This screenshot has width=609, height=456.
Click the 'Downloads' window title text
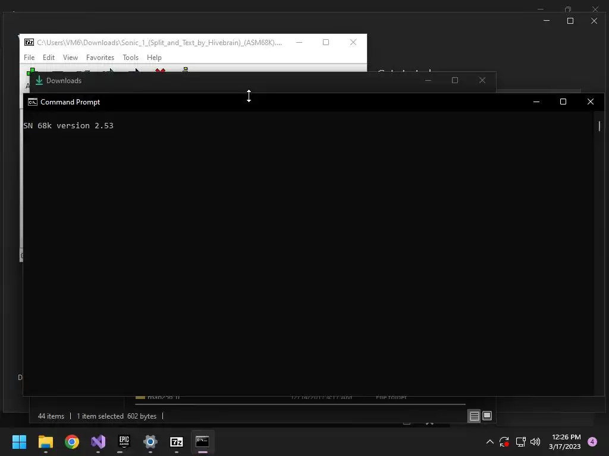pyautogui.click(x=64, y=81)
